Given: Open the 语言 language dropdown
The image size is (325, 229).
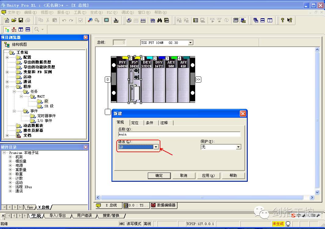Looking at the screenshot, I should [x=156, y=147].
